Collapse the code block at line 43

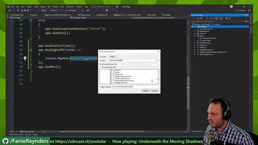click(31, 21)
